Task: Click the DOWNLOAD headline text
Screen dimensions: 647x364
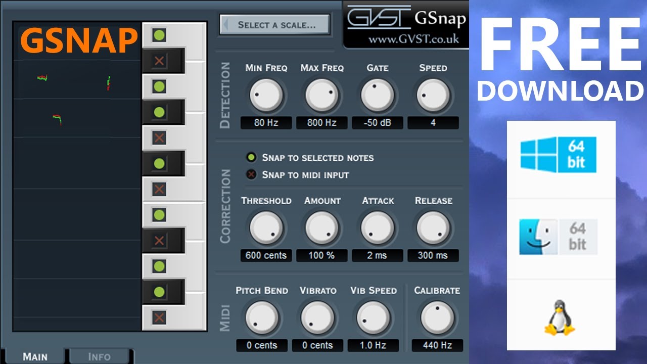Action: tap(560, 90)
